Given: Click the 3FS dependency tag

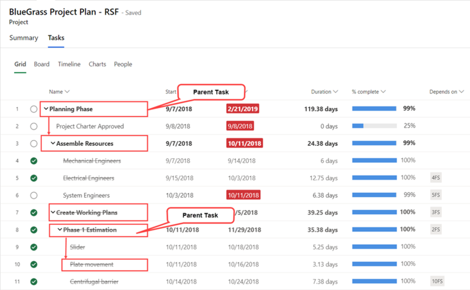Looking at the screenshot, I should tap(436, 212).
